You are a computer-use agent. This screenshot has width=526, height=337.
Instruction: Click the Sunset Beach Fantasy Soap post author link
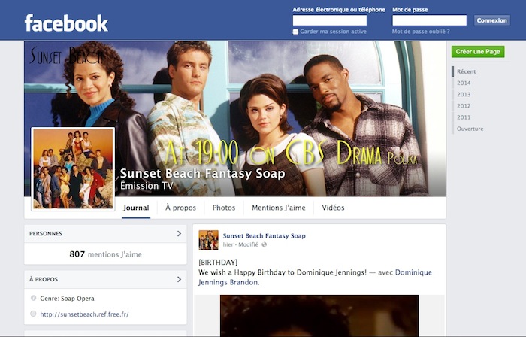click(x=264, y=236)
